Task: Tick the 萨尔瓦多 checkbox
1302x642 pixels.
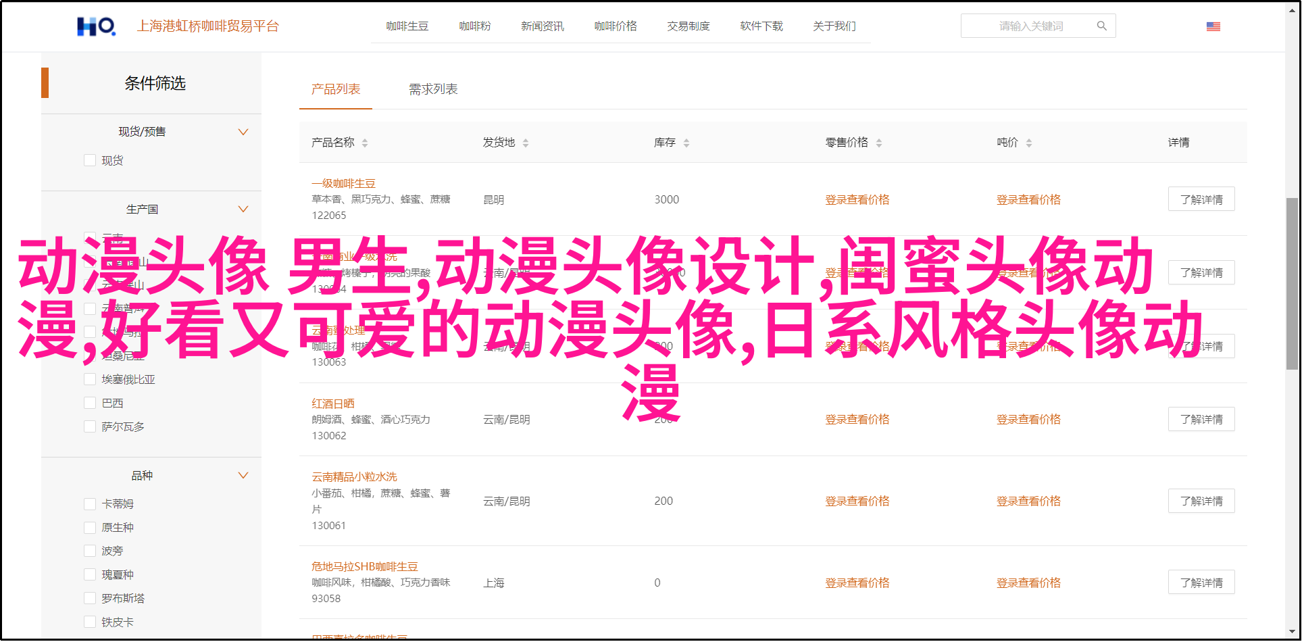Action: 89,426
